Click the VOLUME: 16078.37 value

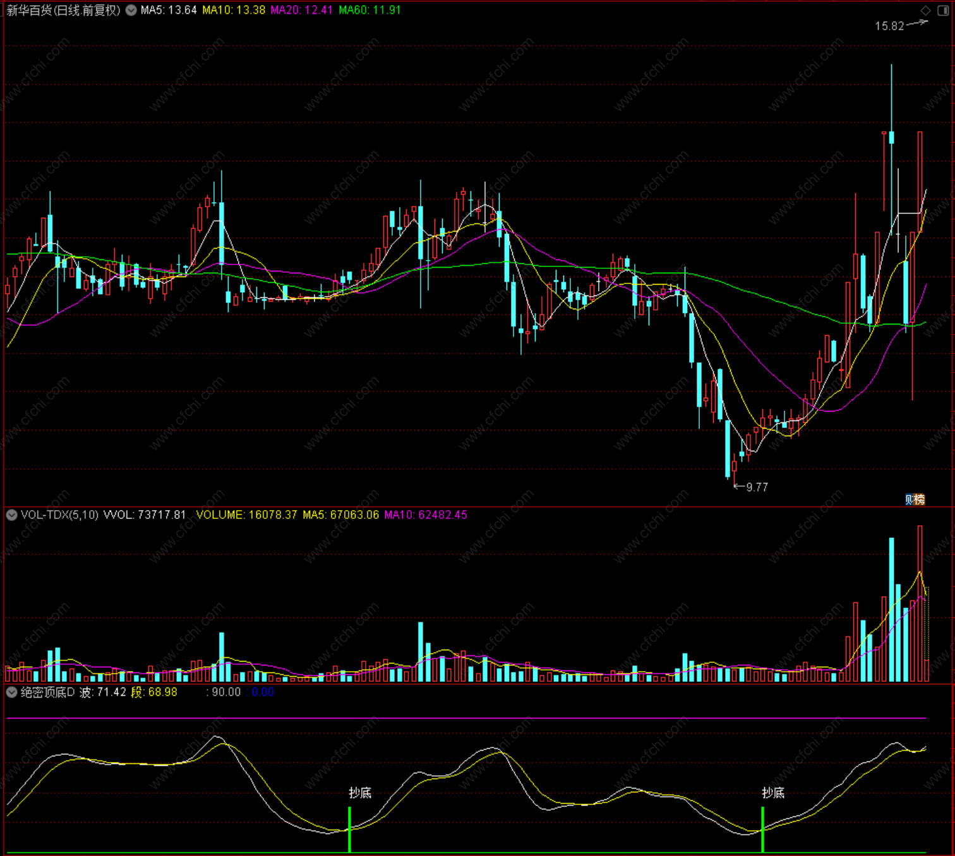click(246, 515)
